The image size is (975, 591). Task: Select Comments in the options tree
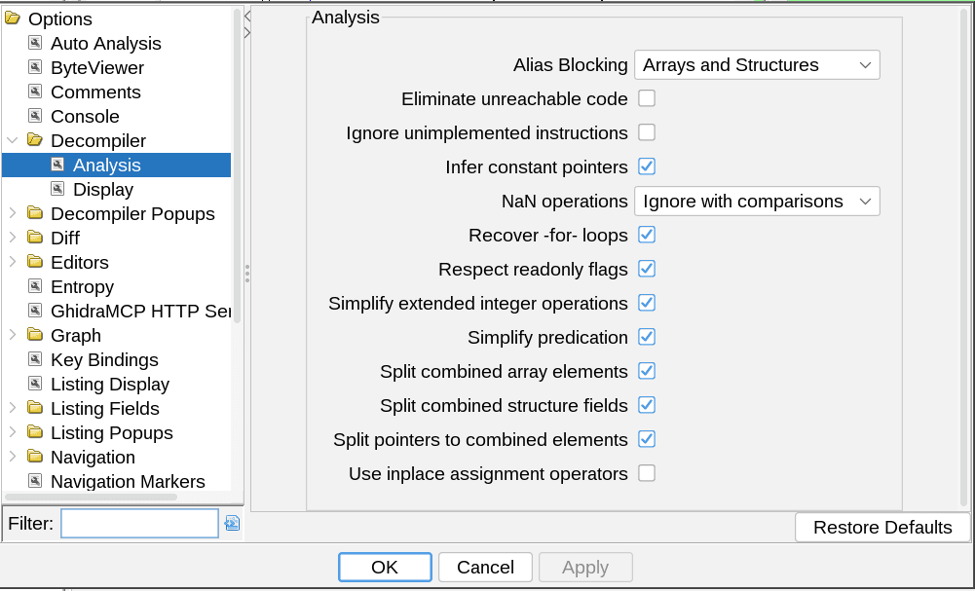pos(95,92)
